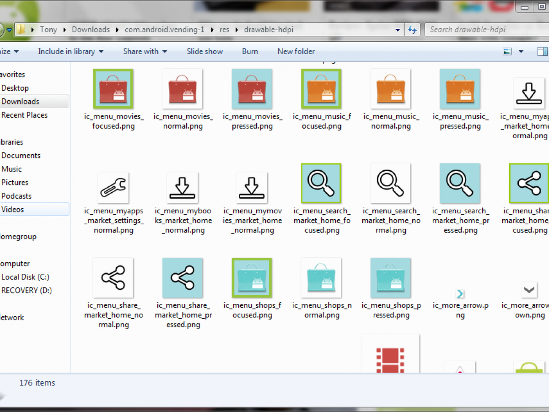Screen dimensions: 549x412
Task: Select ic_menu_mybooks_market_home_normal.png download icon
Action: pos(183,187)
